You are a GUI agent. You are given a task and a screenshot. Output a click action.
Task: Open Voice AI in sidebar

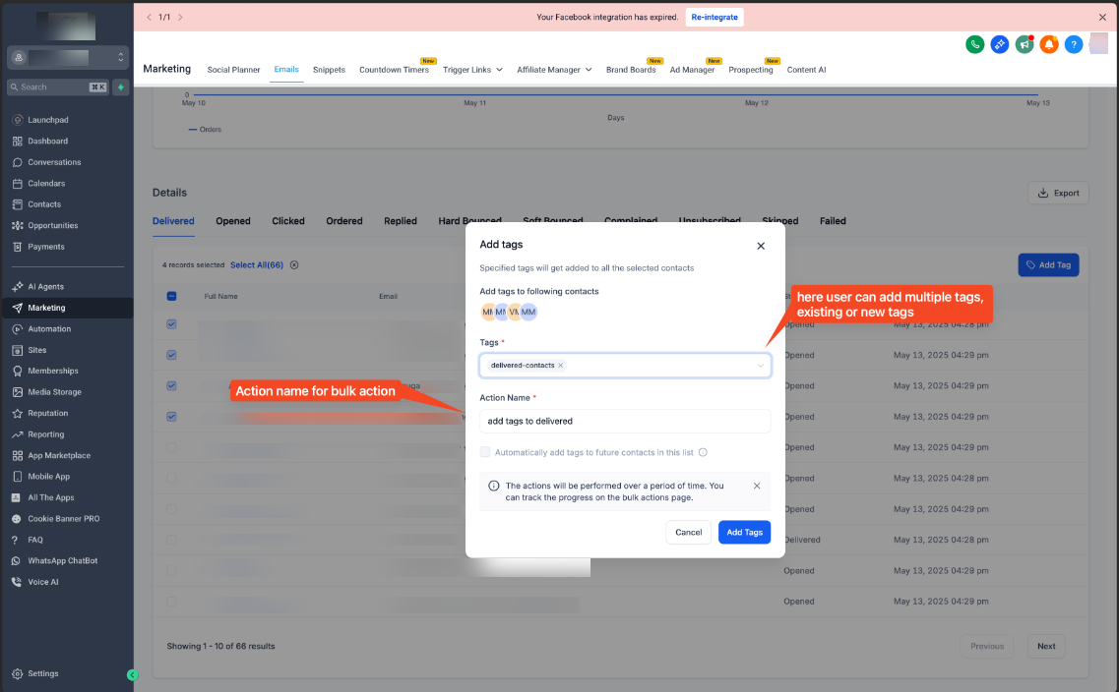click(43, 582)
